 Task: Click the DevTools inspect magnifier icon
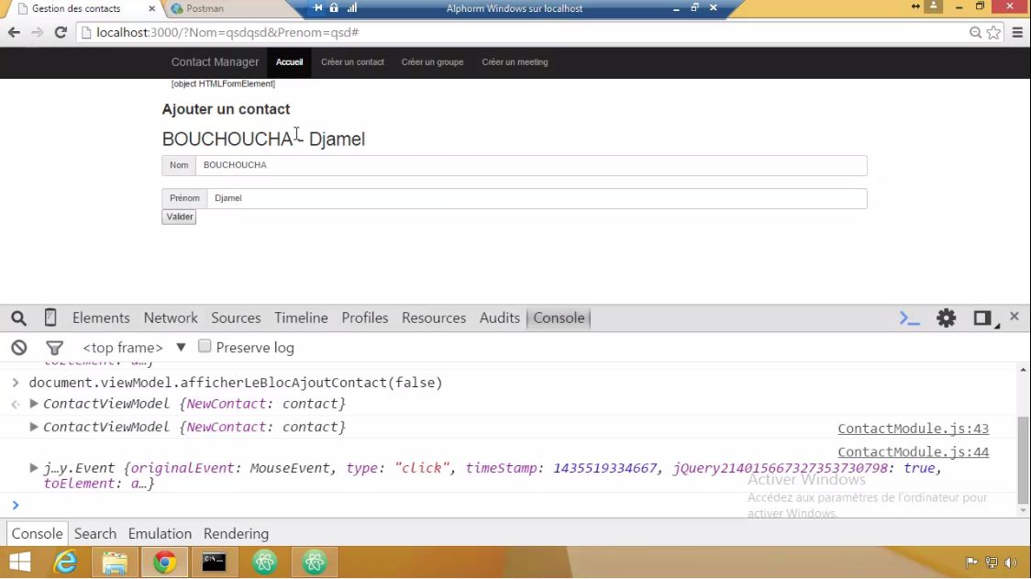tap(18, 317)
